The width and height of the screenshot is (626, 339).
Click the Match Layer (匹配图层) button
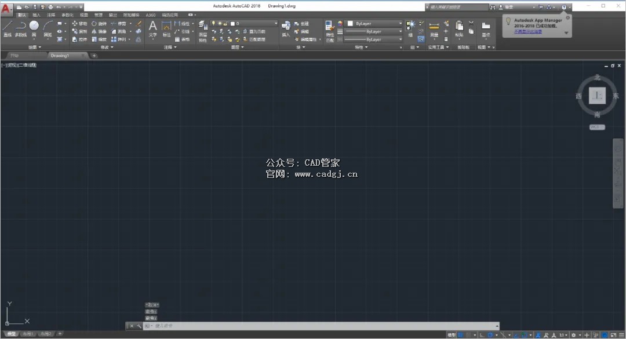tap(254, 39)
